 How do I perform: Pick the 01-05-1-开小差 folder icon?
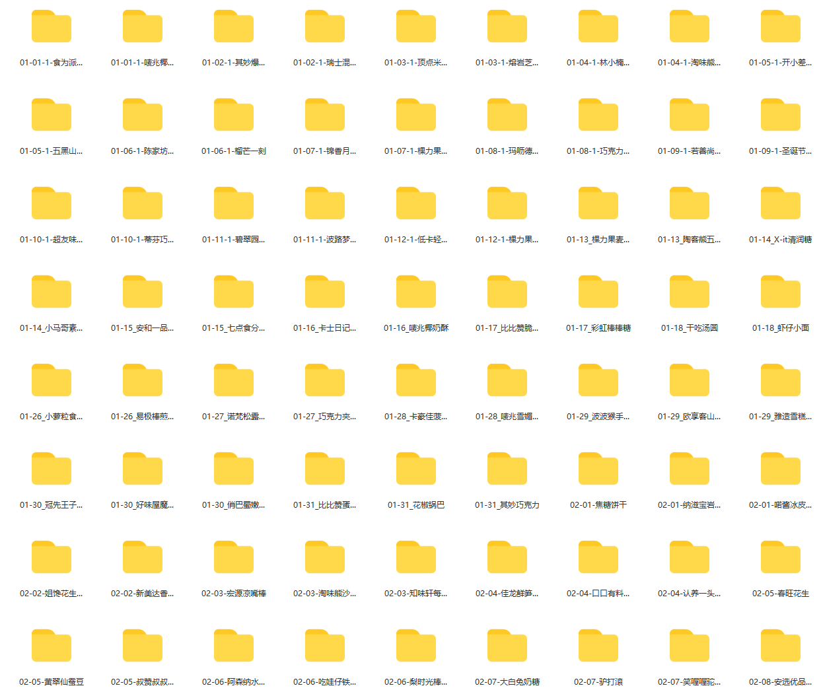(x=781, y=26)
